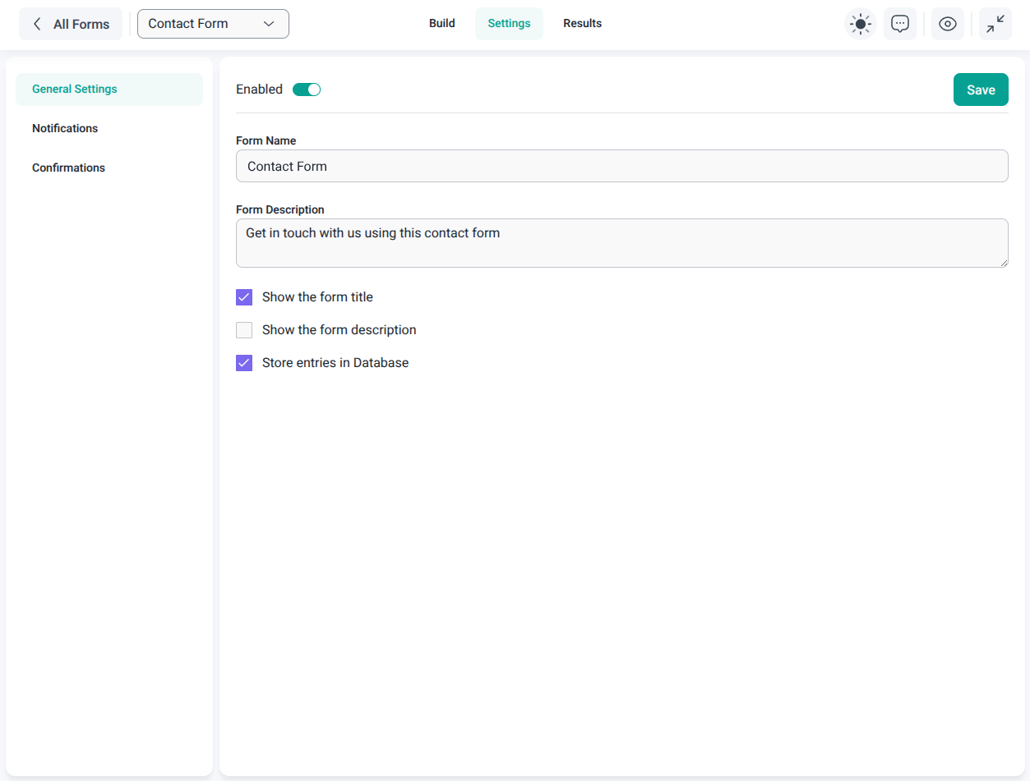Open the feedback chat bubble icon
Viewport: 1030px width, 781px height.
click(900, 24)
